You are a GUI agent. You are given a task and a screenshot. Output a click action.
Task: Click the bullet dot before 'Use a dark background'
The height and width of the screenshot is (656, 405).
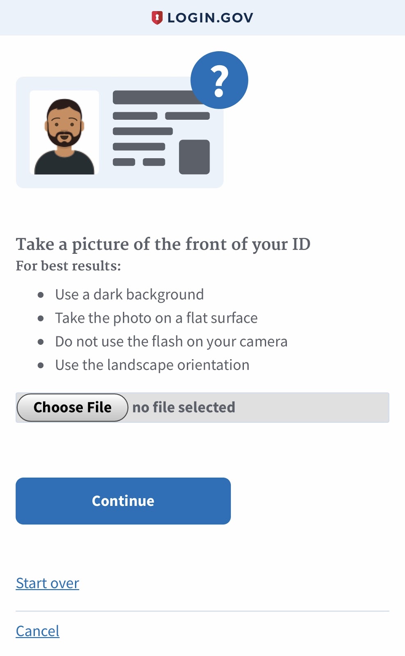(41, 295)
